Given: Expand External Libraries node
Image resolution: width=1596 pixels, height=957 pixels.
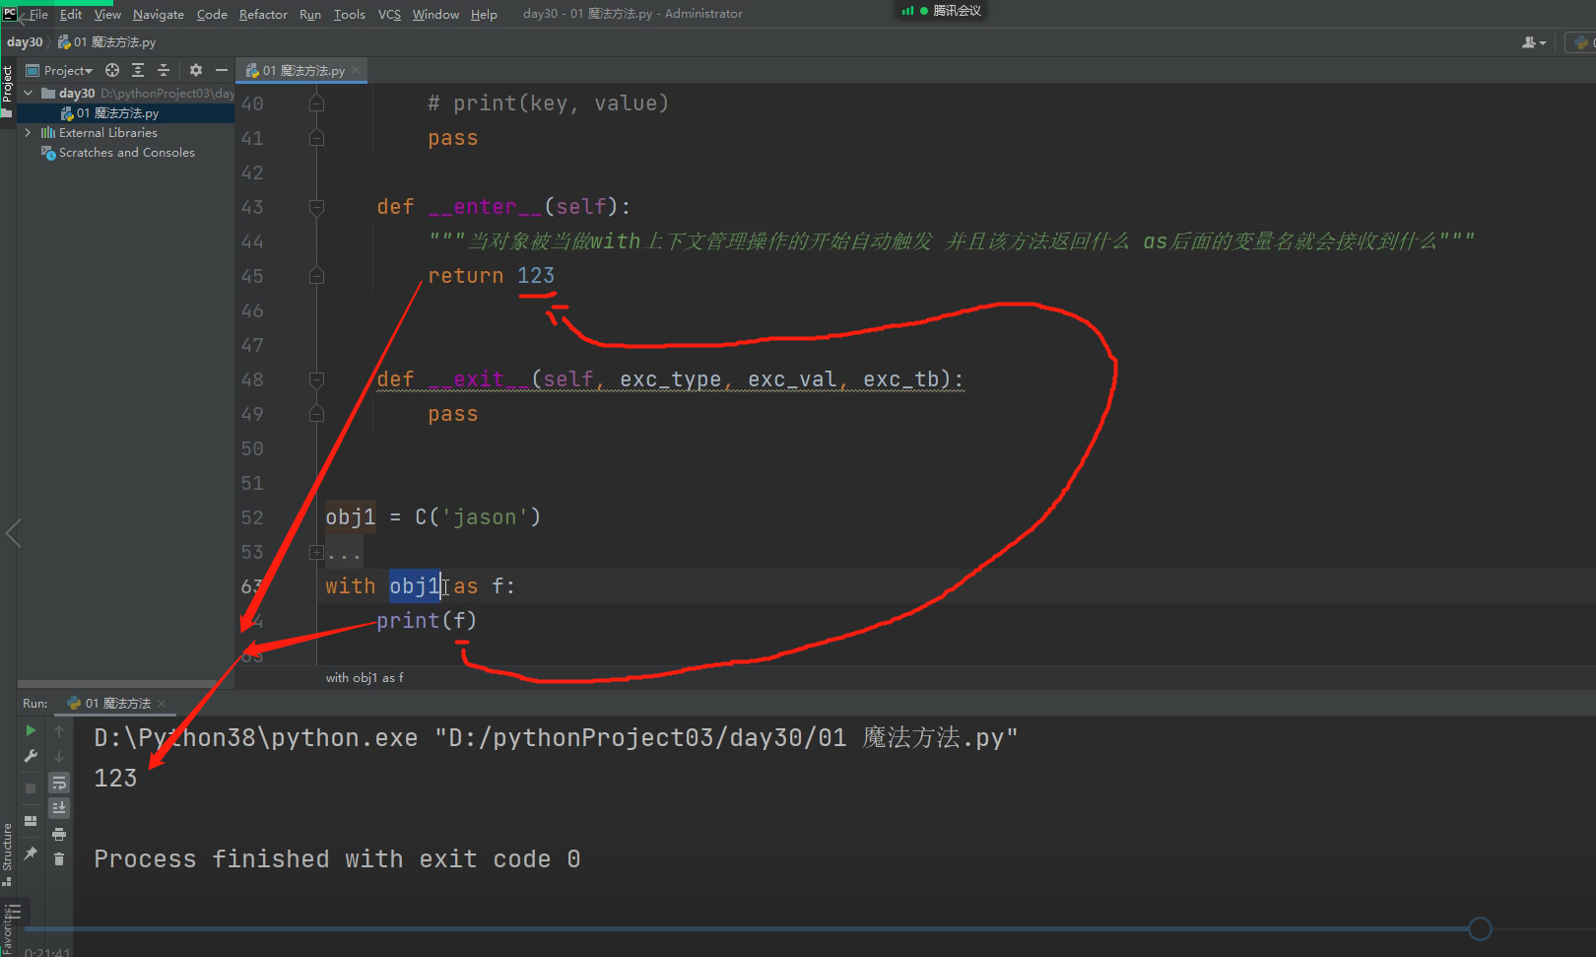Looking at the screenshot, I should click(x=29, y=132).
